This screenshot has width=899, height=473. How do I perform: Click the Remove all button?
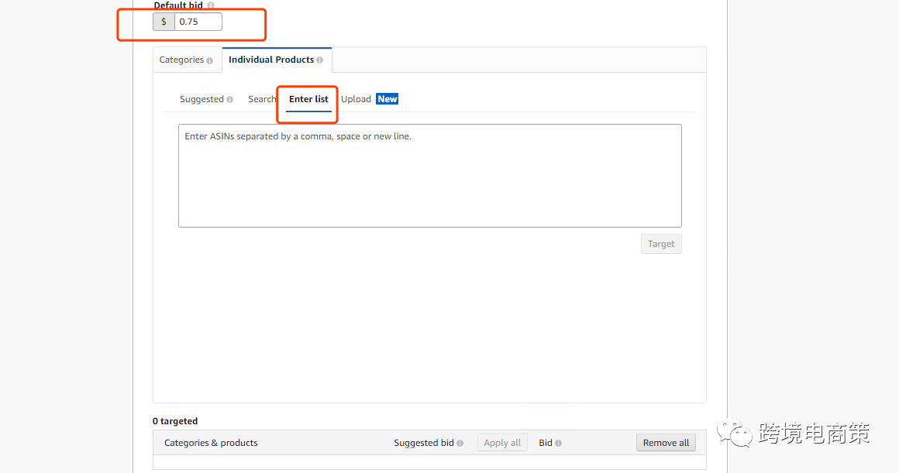pos(666,443)
